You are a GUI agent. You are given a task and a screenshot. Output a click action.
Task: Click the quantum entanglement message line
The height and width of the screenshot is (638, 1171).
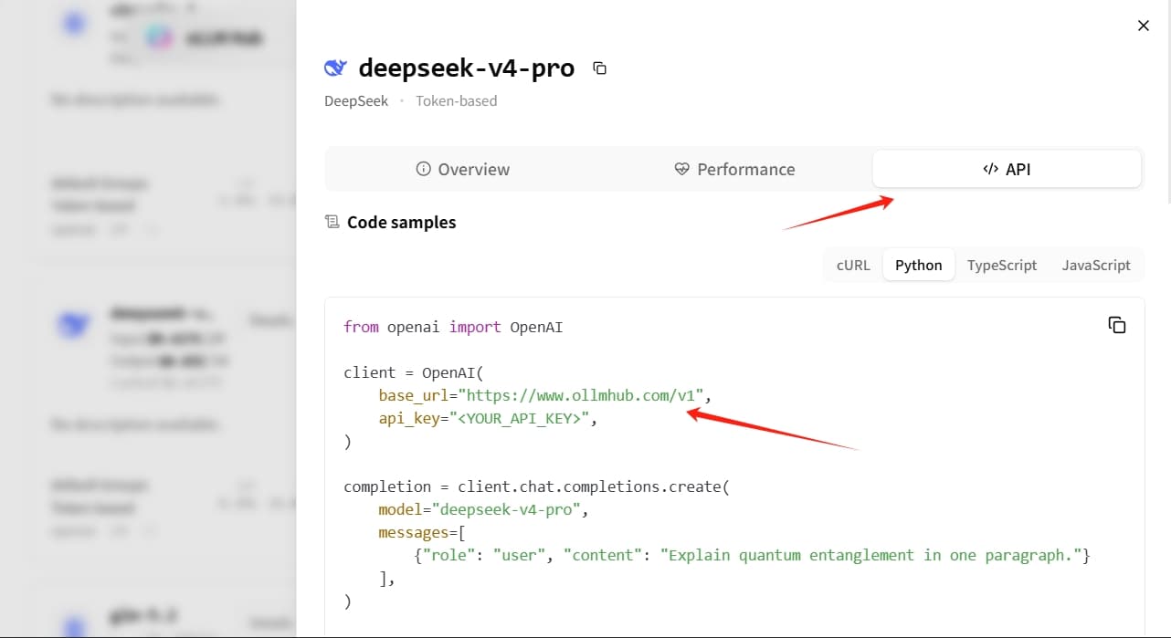point(752,555)
